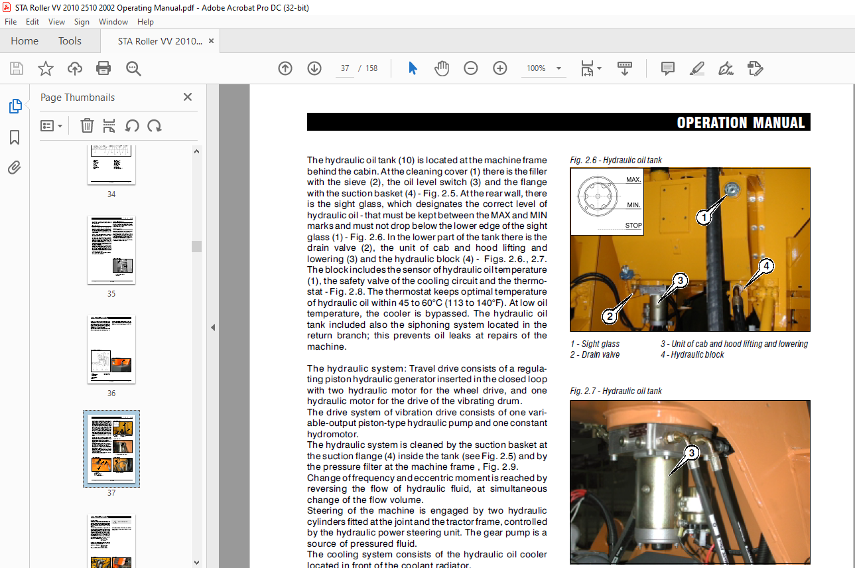Click the stamp tool icon
This screenshot has height=568, width=855.
point(755,68)
